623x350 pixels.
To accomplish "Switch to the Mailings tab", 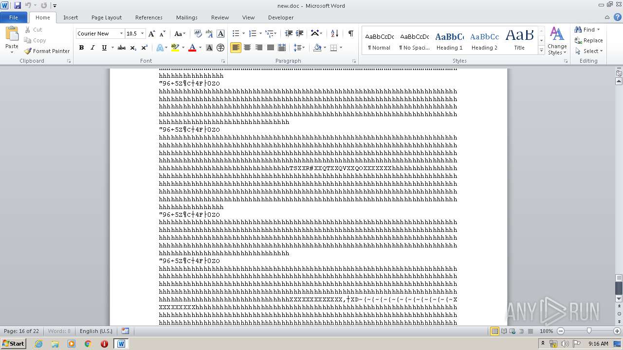I will 187,17.
